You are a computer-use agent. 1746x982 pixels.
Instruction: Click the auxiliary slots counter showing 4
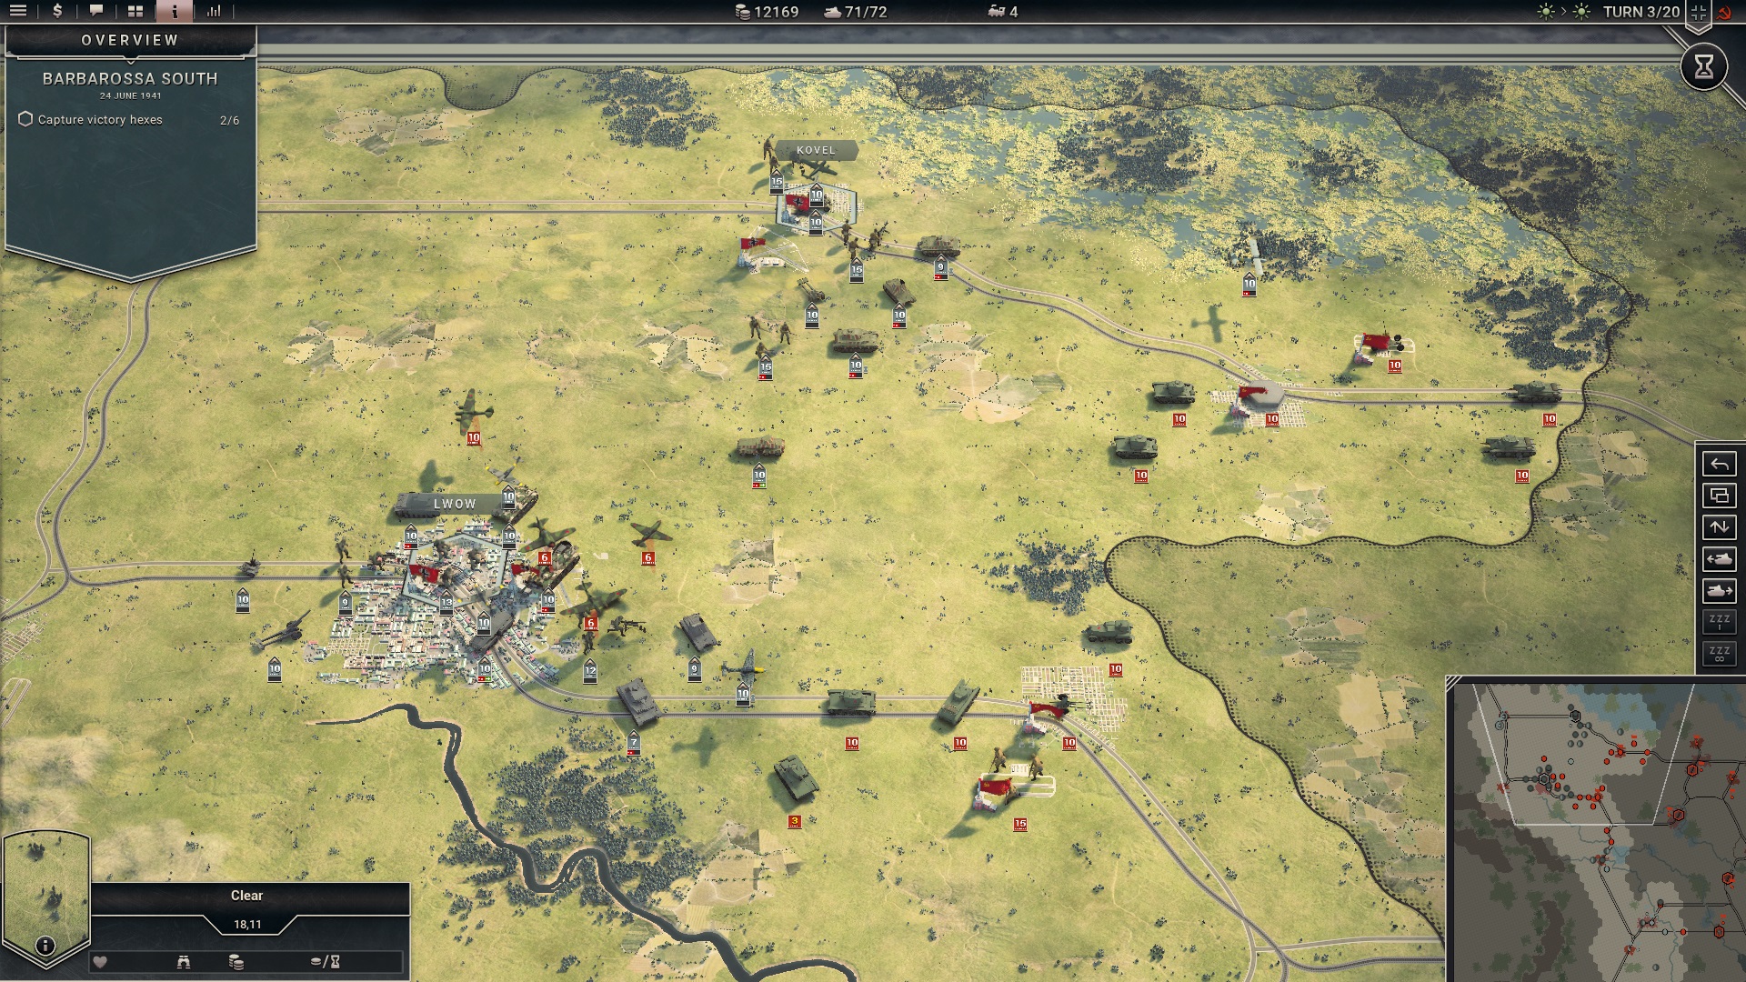tap(1003, 12)
